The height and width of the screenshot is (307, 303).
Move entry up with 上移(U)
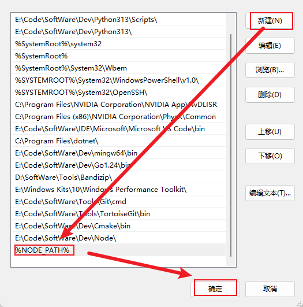(270, 132)
